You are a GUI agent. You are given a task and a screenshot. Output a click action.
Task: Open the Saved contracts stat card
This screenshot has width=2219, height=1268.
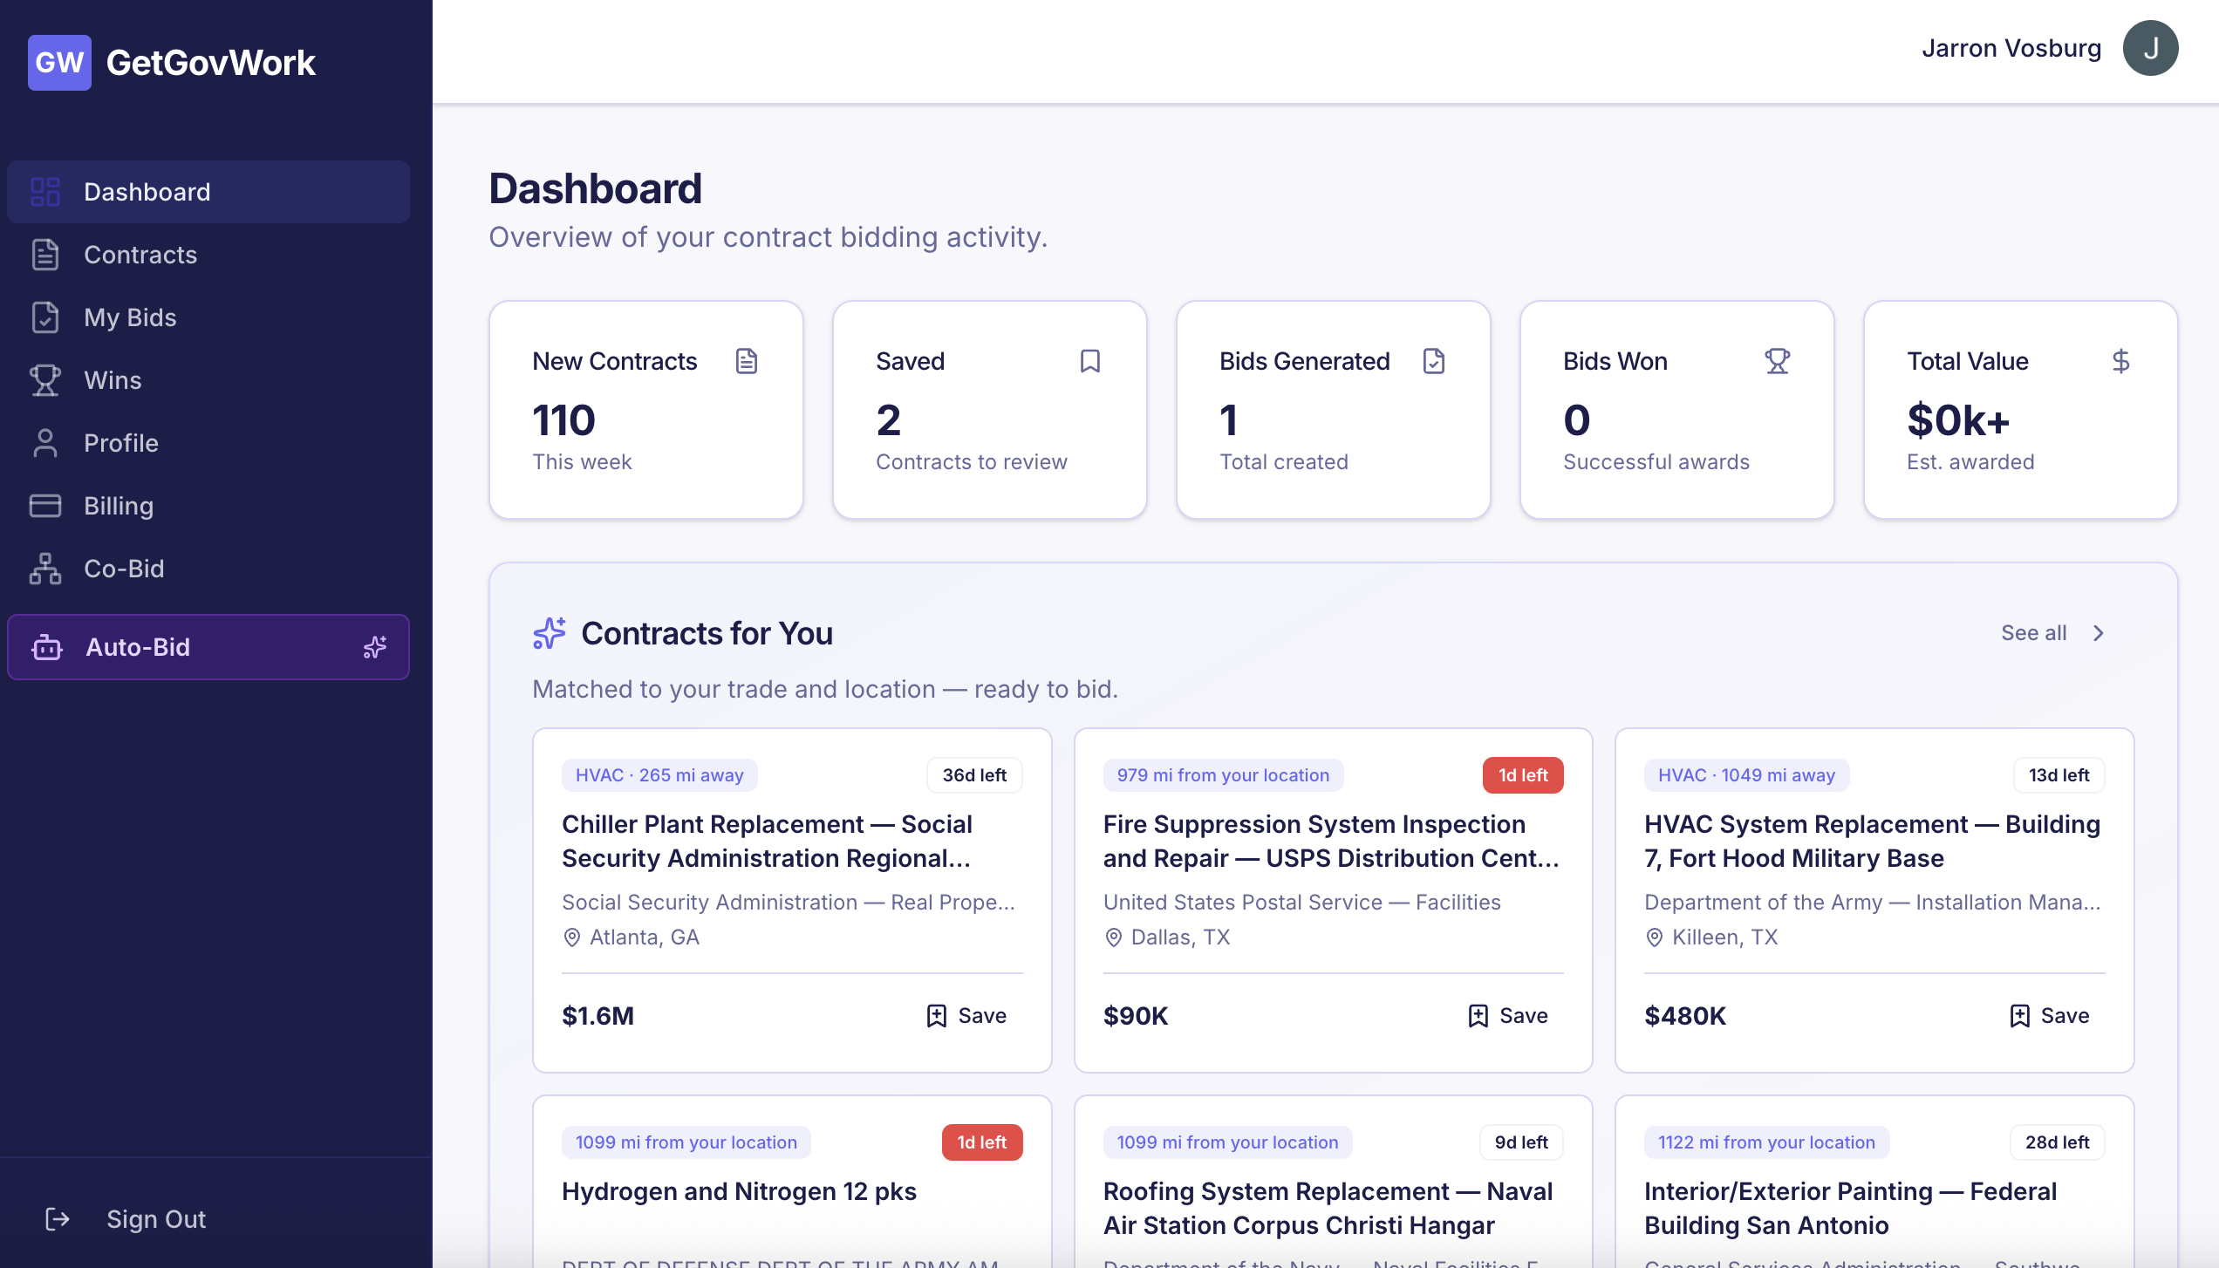pos(990,410)
